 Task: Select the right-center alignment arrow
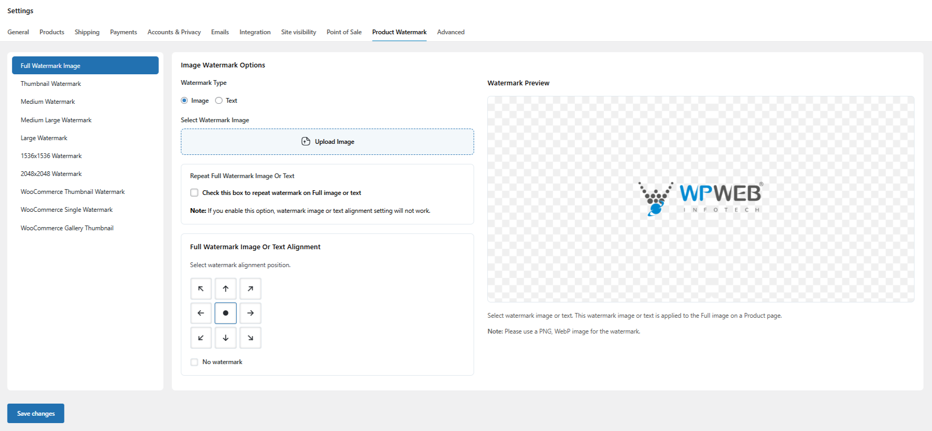[x=251, y=313]
